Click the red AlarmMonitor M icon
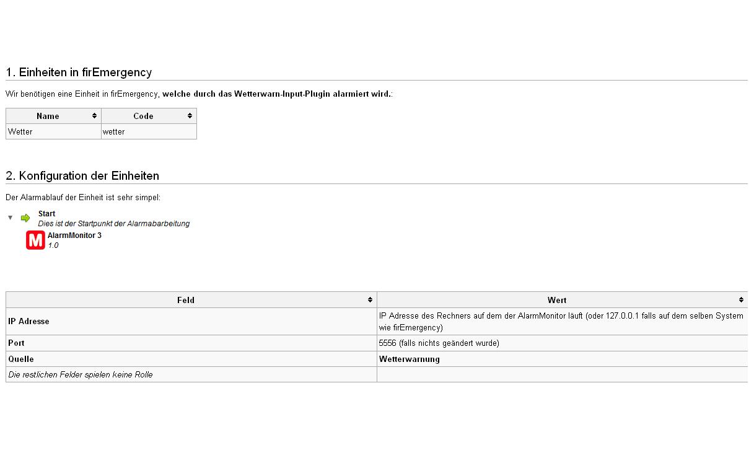 (x=35, y=240)
